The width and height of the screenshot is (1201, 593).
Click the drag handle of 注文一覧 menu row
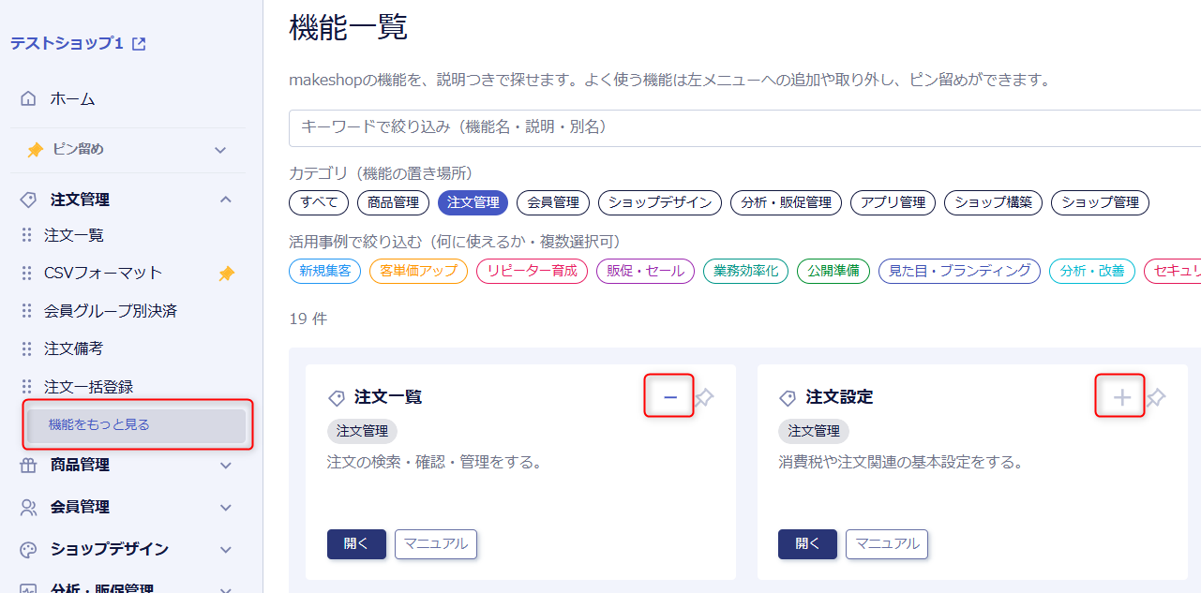click(26, 235)
